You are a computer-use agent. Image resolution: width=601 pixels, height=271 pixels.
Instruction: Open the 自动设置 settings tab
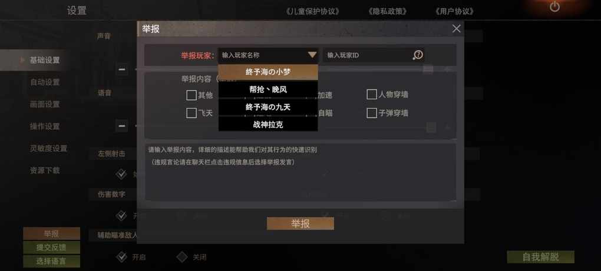[x=45, y=82]
